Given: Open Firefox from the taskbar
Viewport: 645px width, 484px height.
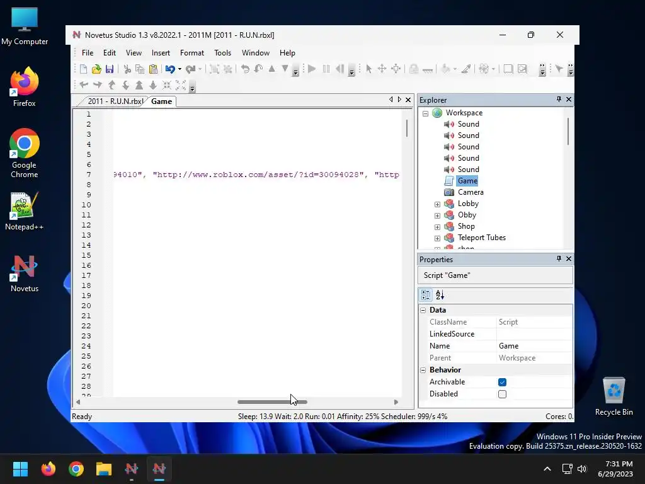Looking at the screenshot, I should point(49,468).
